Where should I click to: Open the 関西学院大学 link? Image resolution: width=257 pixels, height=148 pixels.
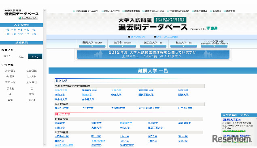click(x=146, y=95)
